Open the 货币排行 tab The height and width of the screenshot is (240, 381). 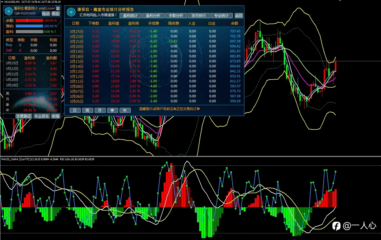tap(199, 16)
